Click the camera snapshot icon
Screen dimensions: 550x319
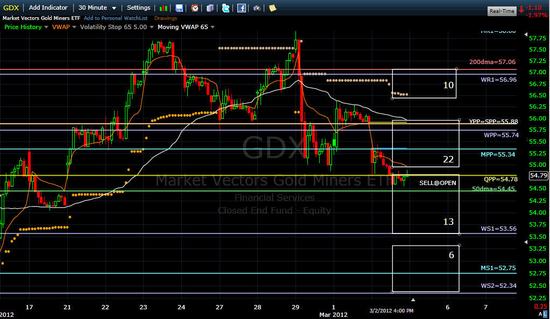pyautogui.click(x=257, y=8)
